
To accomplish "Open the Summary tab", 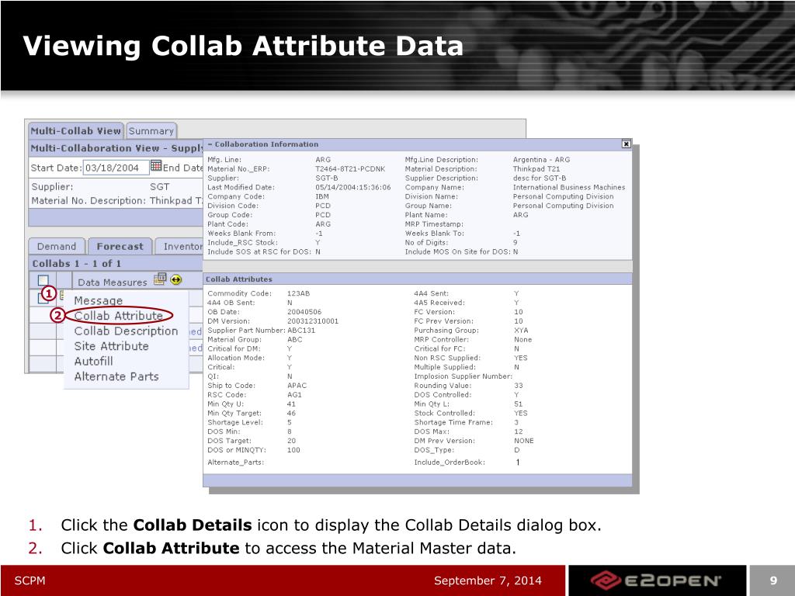I will pos(151,130).
